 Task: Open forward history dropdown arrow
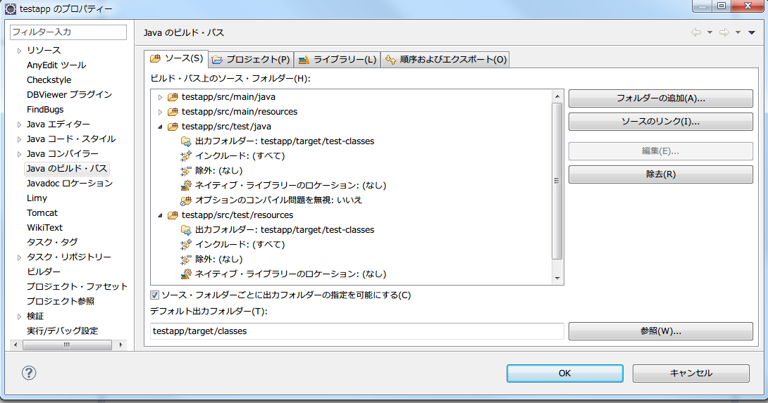738,33
